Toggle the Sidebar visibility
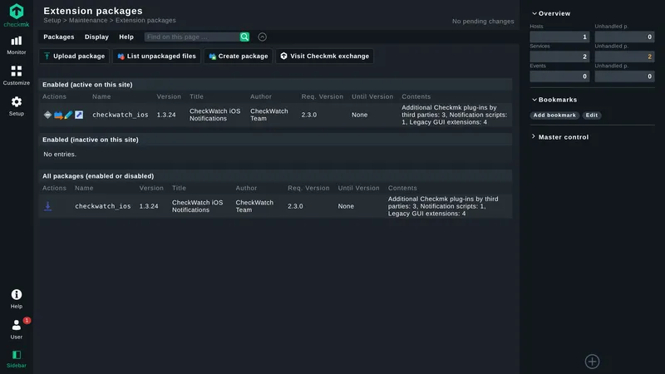665x374 pixels. (x=16, y=359)
